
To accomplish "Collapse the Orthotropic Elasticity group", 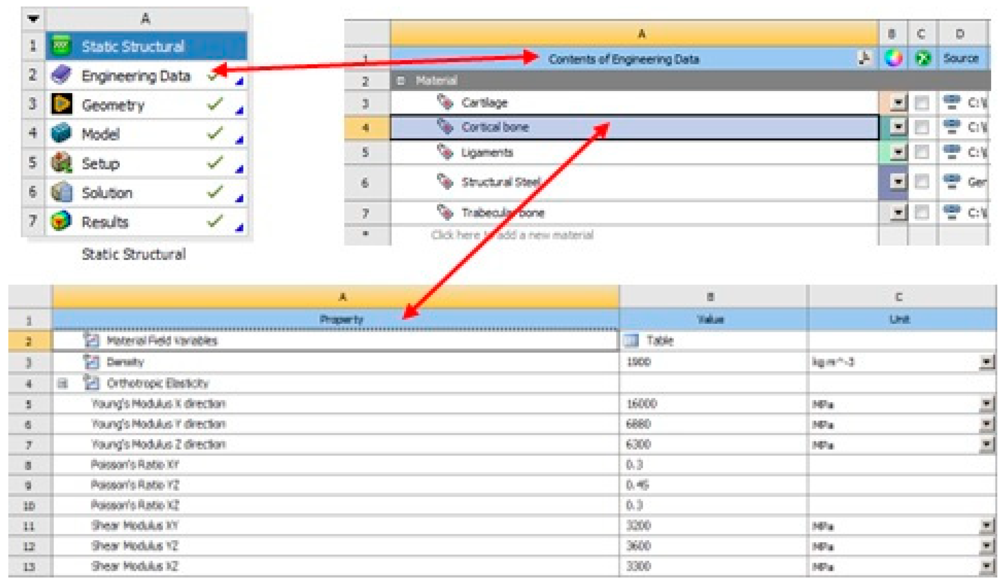I will (x=62, y=384).
